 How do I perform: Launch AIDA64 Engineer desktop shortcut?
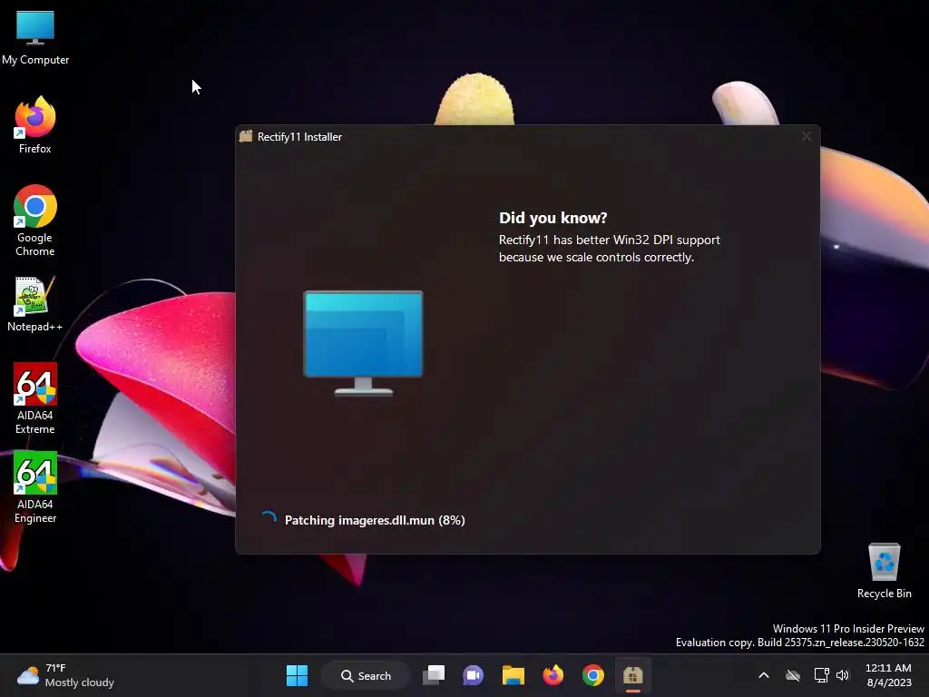(35, 487)
